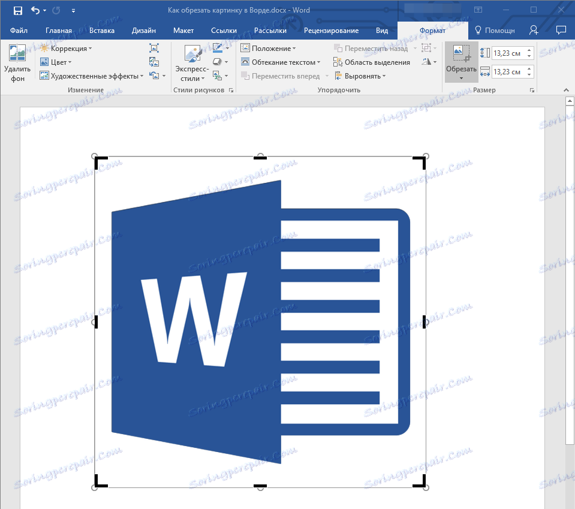Click the shape height icon
Screen dimensions: 575x509
485,53
